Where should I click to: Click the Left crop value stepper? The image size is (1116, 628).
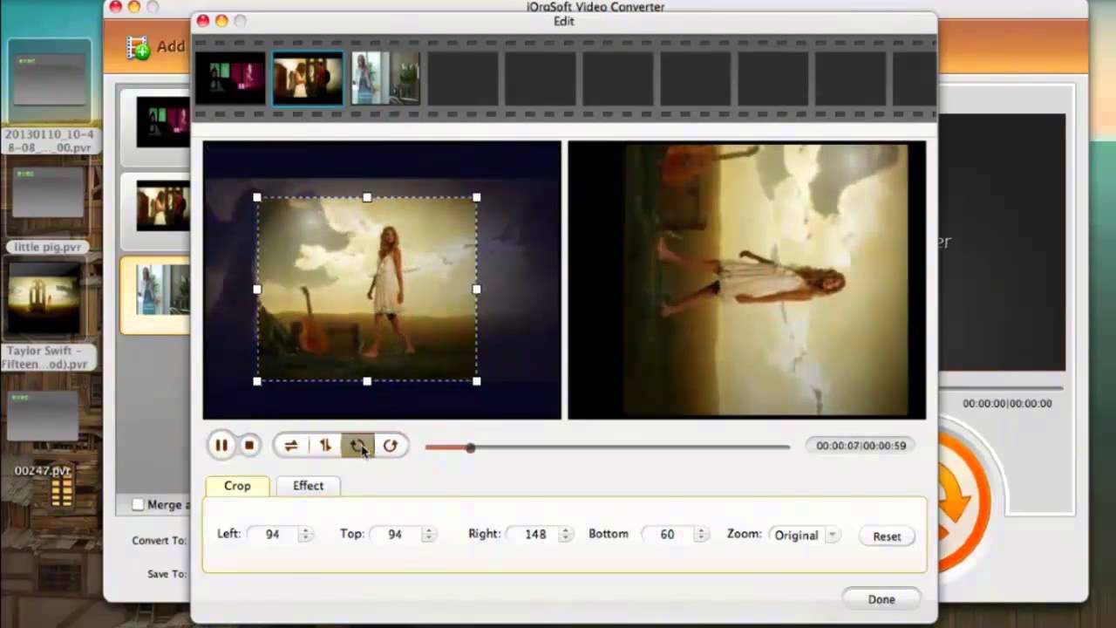(x=305, y=535)
